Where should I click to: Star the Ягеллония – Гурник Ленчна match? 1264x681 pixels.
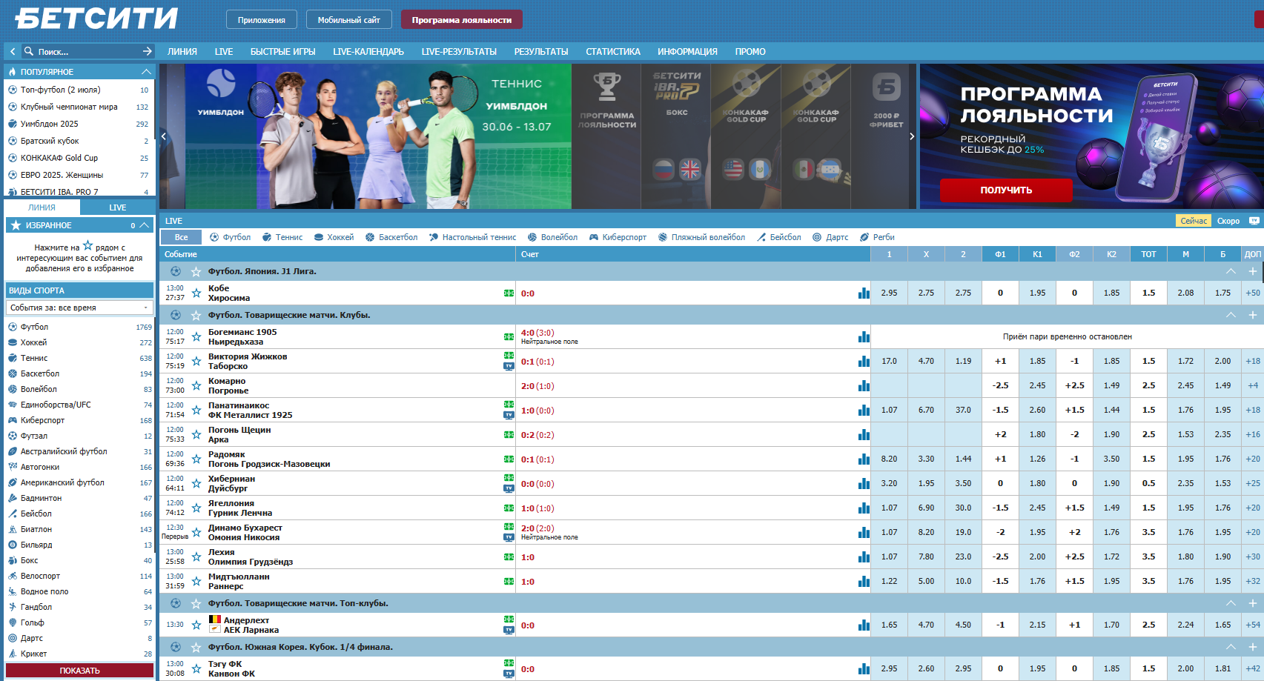click(x=196, y=508)
